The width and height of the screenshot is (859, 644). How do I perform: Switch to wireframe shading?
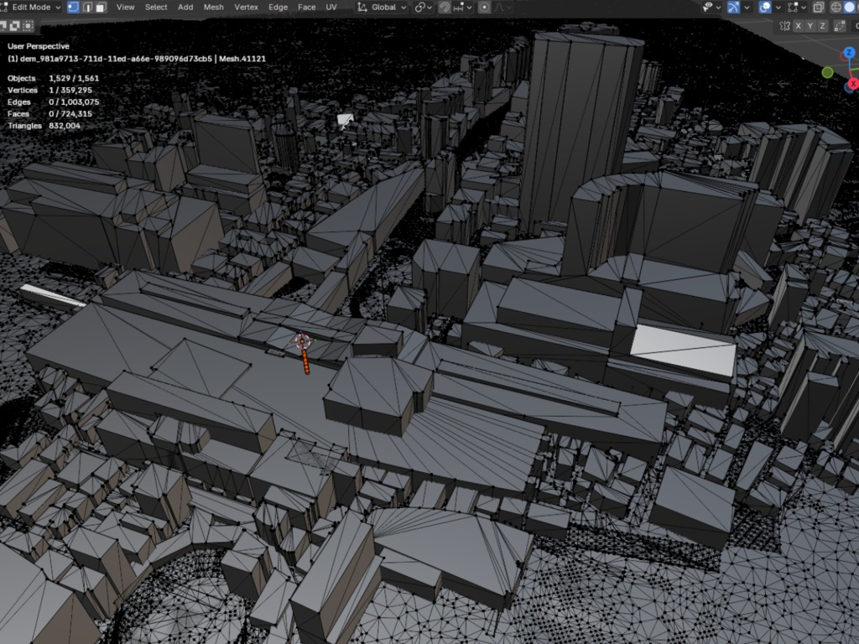click(836, 7)
